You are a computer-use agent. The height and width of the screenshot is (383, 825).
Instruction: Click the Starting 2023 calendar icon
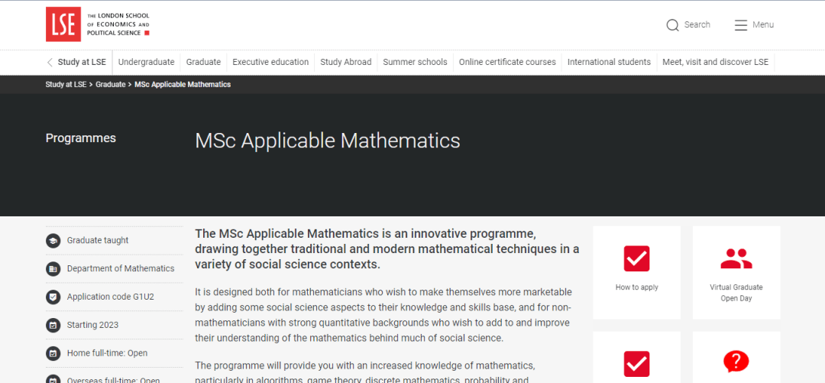tap(53, 325)
